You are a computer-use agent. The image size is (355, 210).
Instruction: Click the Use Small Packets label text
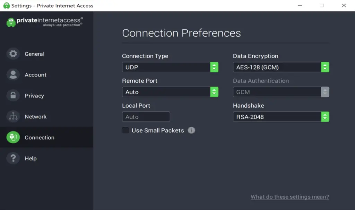(158, 130)
